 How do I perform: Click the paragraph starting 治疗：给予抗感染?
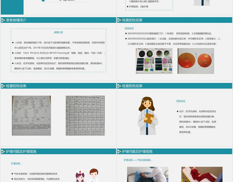pos(196,122)
